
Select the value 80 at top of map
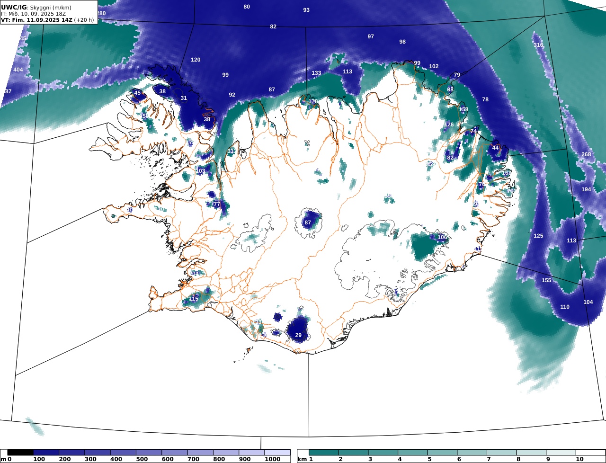247,7
